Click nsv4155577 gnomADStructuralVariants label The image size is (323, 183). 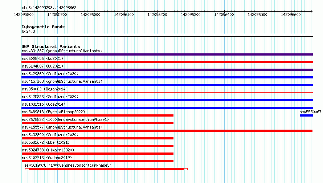tap(62, 127)
